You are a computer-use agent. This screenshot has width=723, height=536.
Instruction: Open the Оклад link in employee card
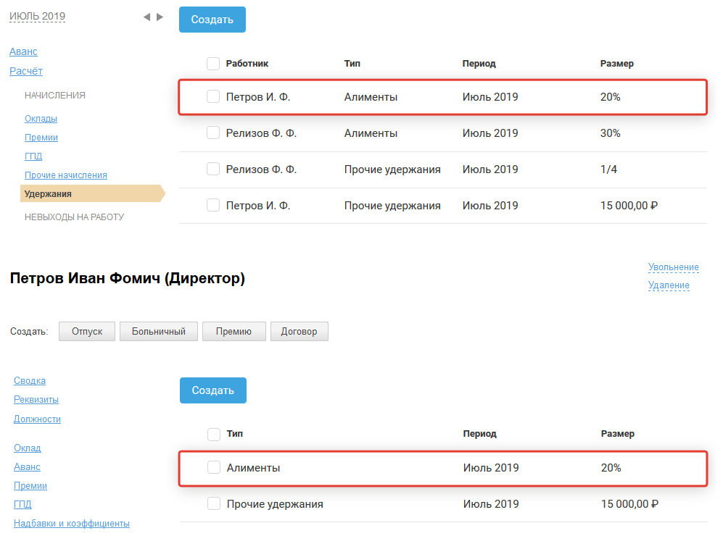28,448
